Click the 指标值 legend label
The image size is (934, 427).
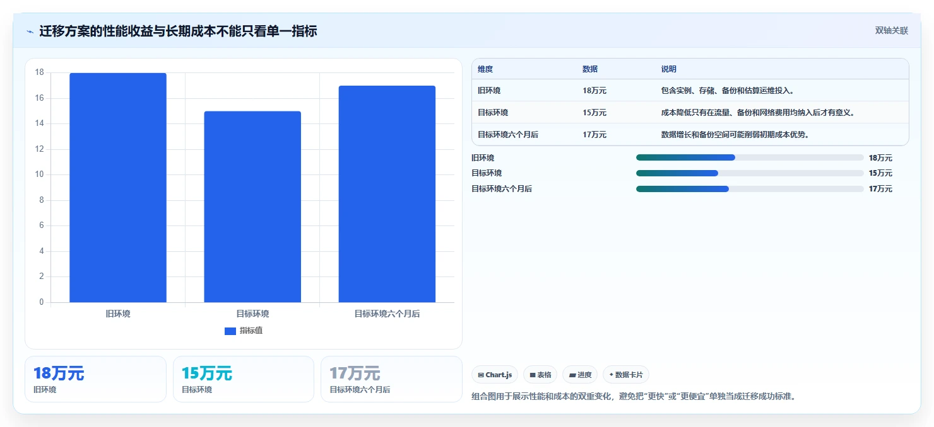coord(251,331)
